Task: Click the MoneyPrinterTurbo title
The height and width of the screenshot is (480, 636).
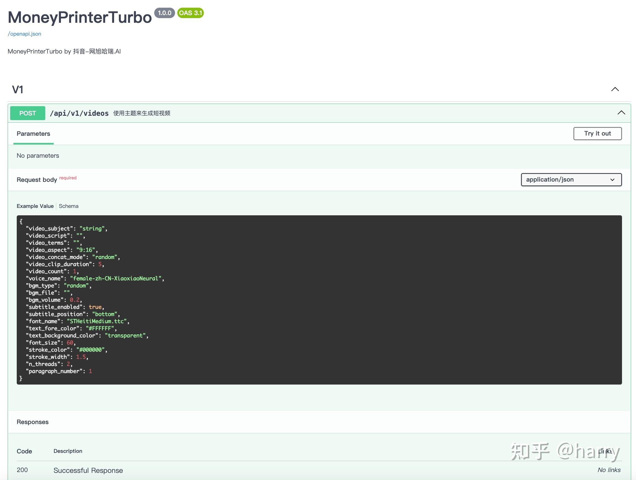Action: pos(80,18)
